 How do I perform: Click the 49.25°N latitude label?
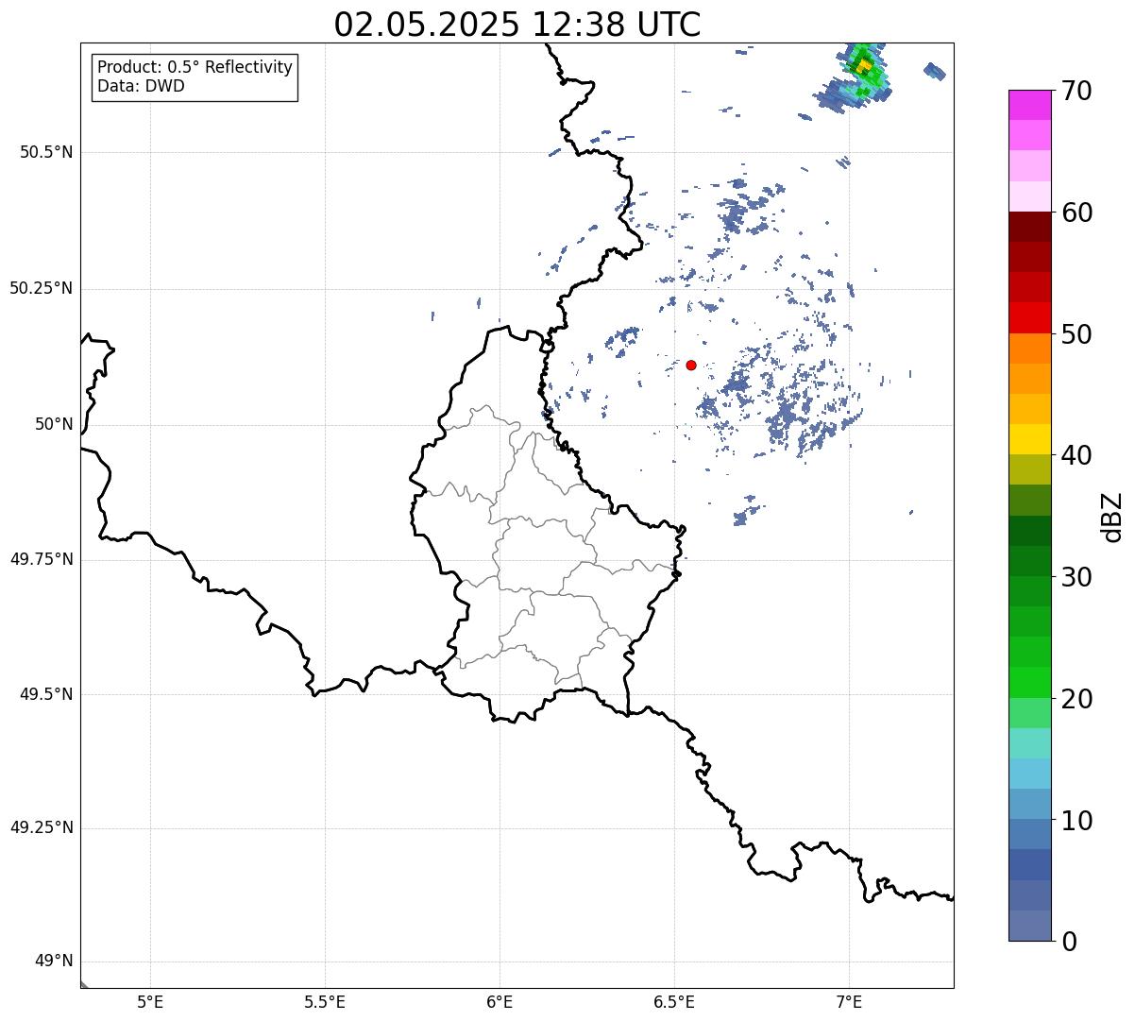(x=41, y=828)
